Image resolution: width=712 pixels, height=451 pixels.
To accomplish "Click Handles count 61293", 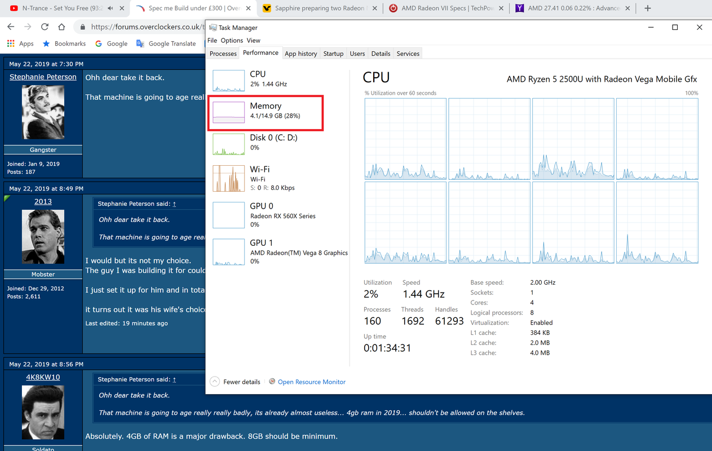I will pyautogui.click(x=449, y=321).
